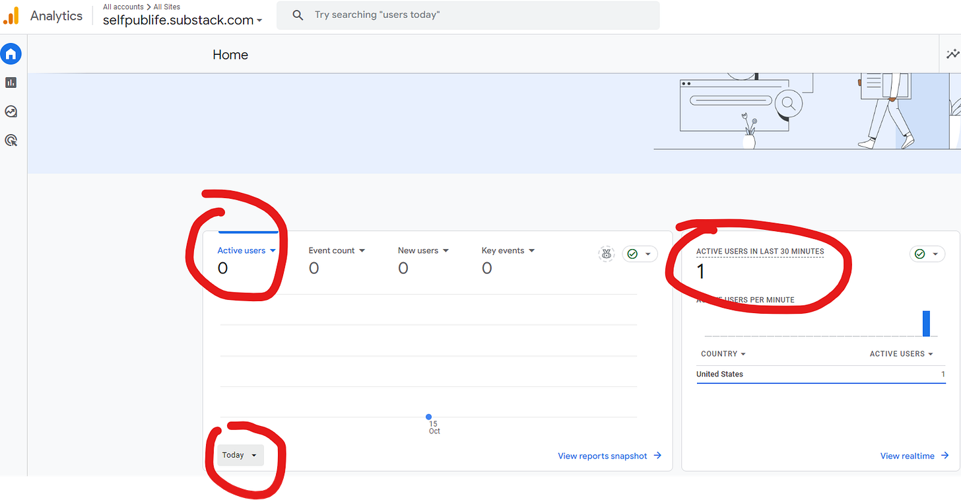Click the blue active users per minute bar
The width and height of the screenshot is (961, 500).
point(926,324)
